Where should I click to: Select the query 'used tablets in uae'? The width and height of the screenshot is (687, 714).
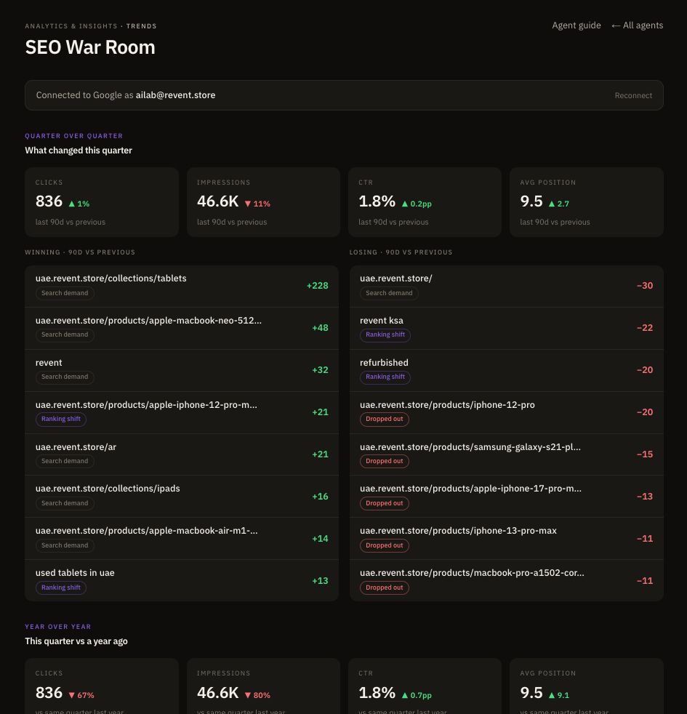tap(75, 573)
